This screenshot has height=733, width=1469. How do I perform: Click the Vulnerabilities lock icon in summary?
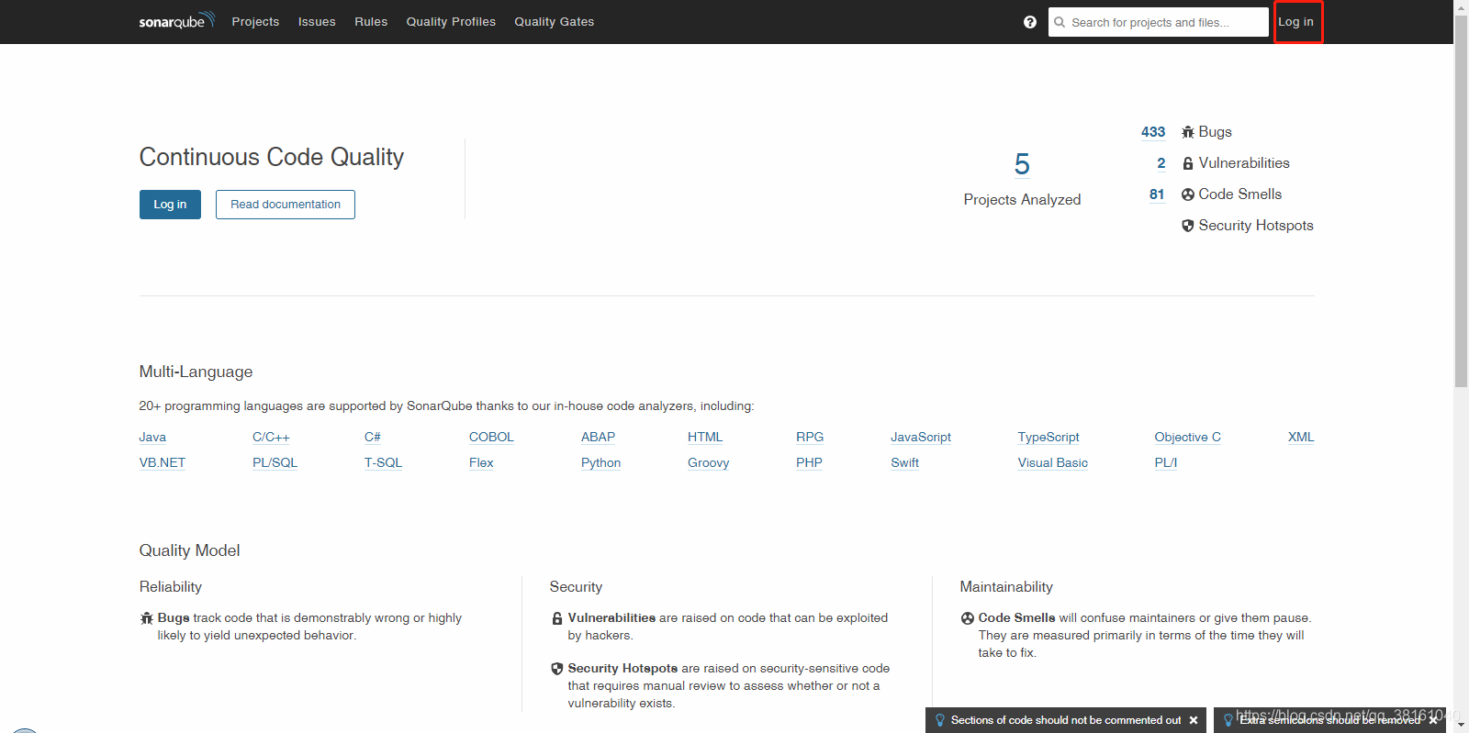(x=1188, y=163)
